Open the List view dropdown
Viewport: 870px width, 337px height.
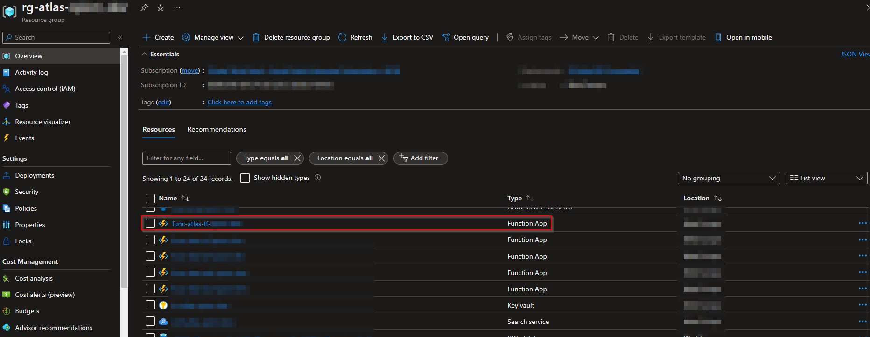click(x=826, y=178)
